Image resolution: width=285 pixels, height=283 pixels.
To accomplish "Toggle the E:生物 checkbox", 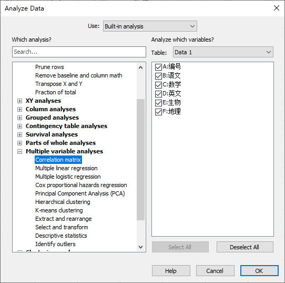I will click(x=158, y=103).
